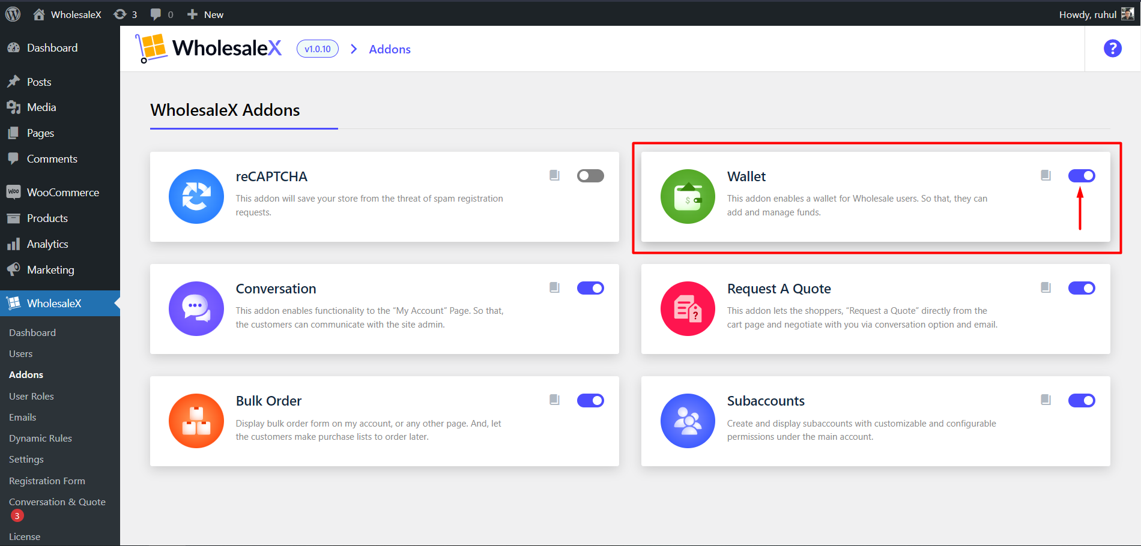Open the WholesaleX site home icon
Viewport: 1141px width, 546px height.
pyautogui.click(x=39, y=14)
